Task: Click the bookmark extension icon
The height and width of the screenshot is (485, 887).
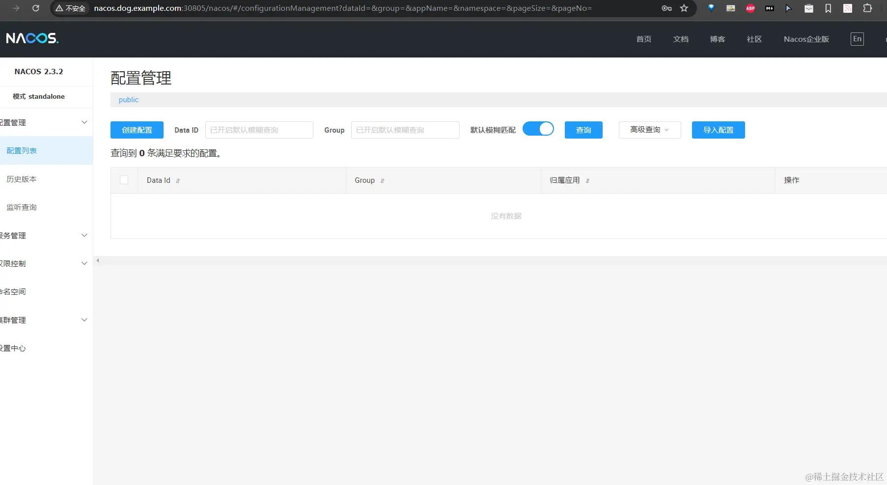Action: tap(828, 8)
